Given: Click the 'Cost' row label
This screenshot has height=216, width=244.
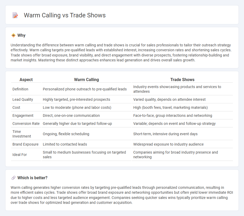Looking at the screenshot, I should point(16,108).
